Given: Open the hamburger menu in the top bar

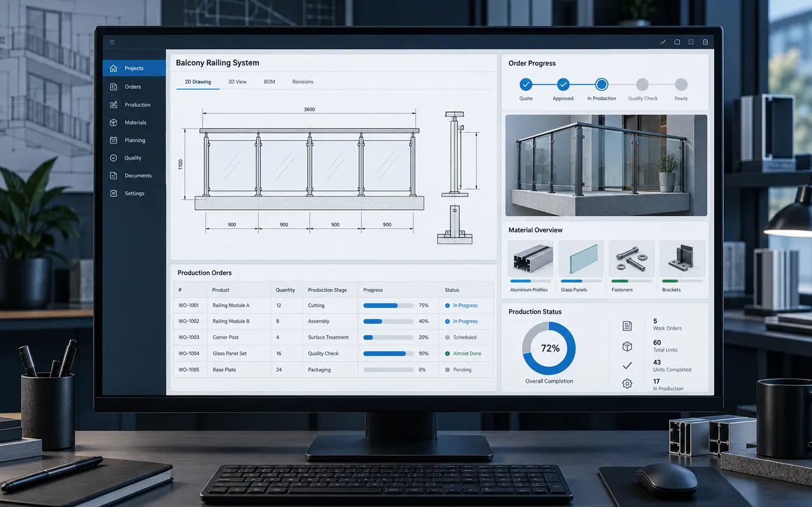Looking at the screenshot, I should 112,42.
